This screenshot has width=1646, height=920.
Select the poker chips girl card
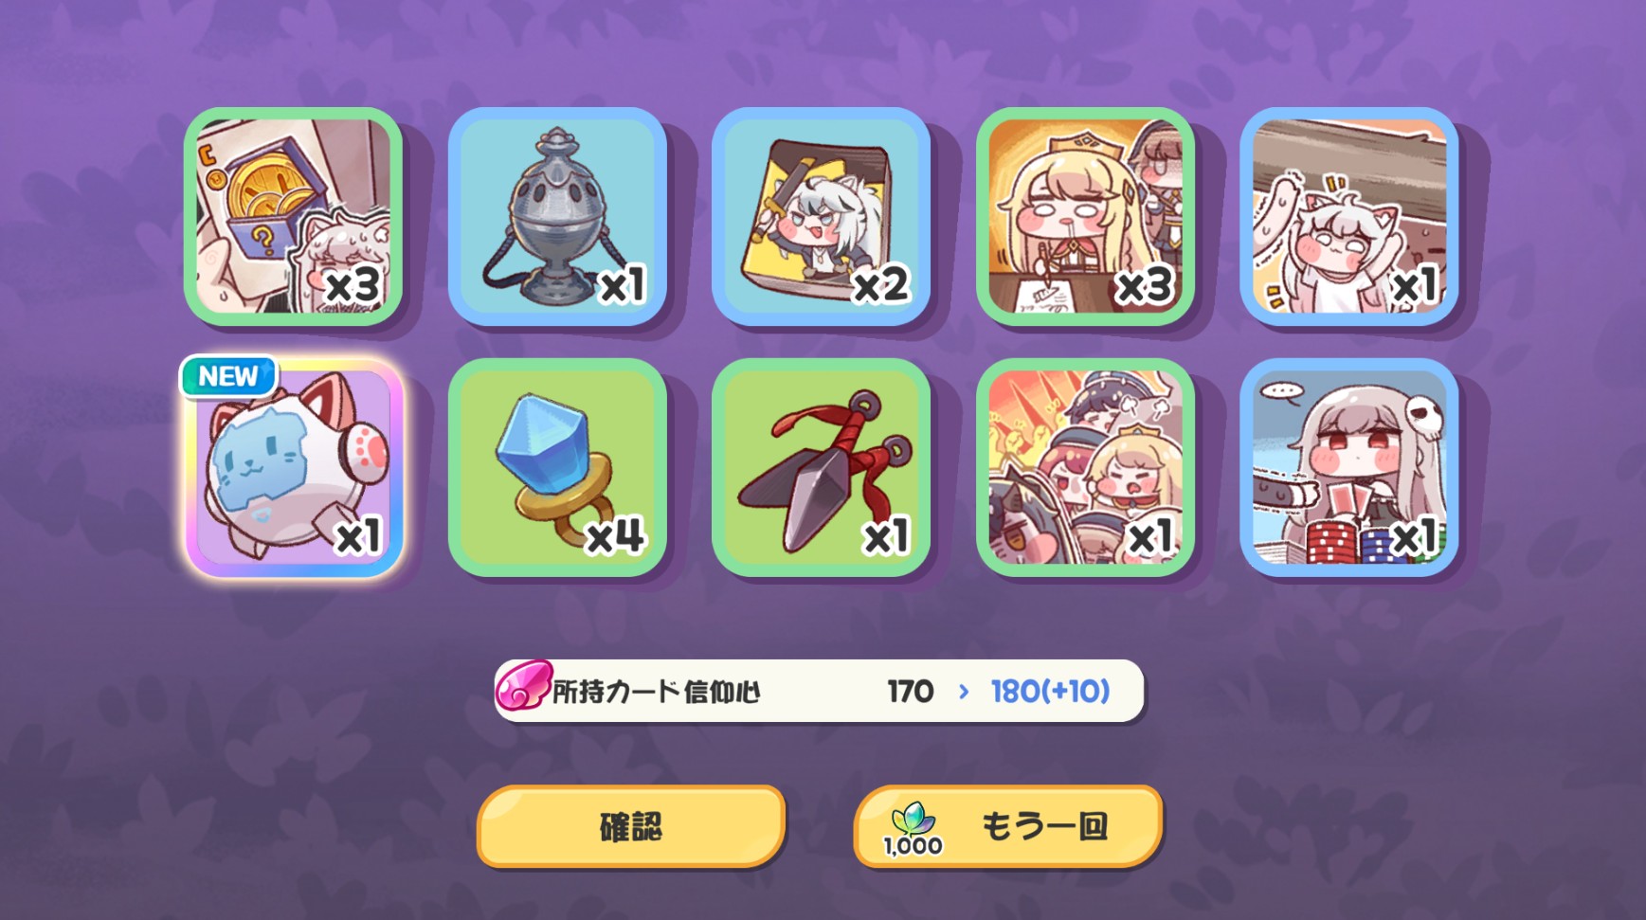(1349, 468)
